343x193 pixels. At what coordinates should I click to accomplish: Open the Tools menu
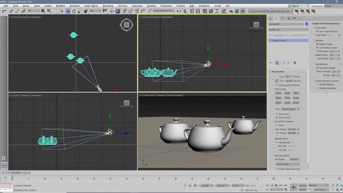coord(16,6)
